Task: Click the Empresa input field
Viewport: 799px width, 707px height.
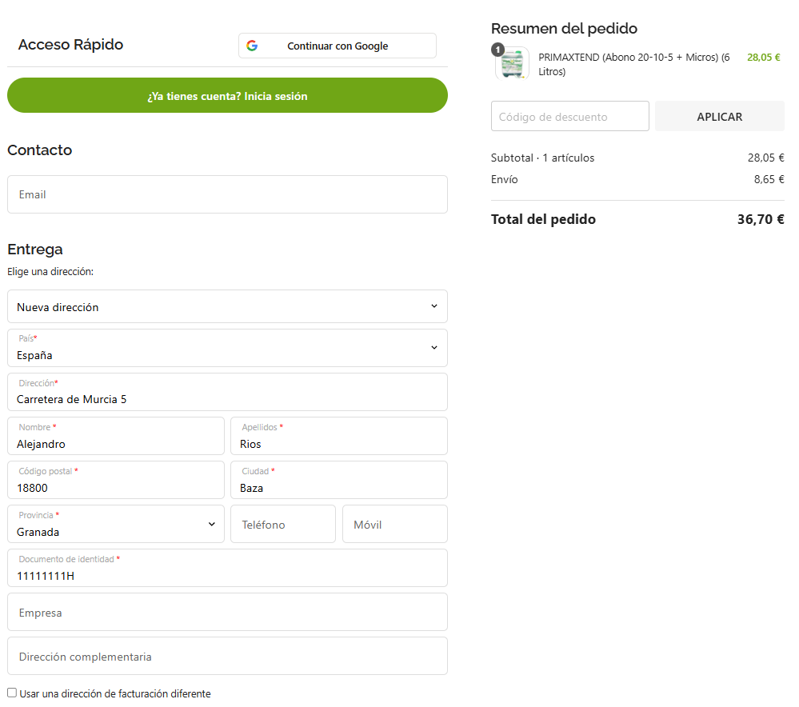Action: (x=227, y=612)
